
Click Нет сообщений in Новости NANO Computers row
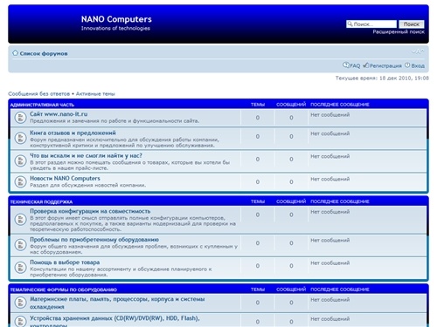(x=329, y=179)
